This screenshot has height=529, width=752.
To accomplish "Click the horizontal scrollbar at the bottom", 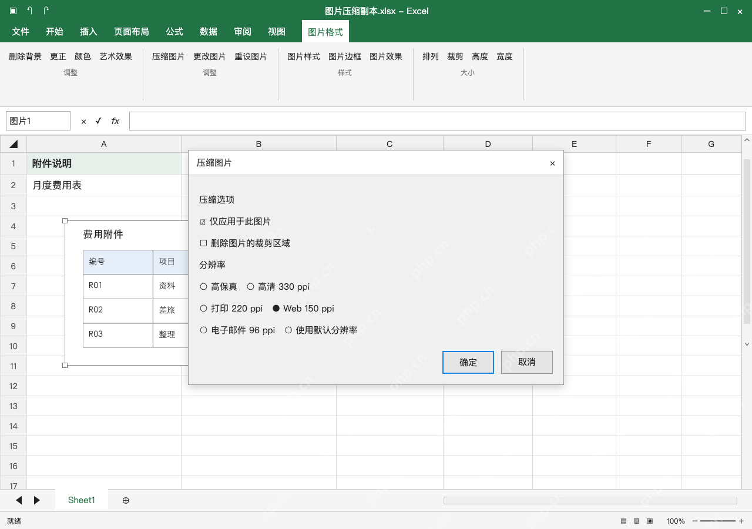I will coord(590,500).
